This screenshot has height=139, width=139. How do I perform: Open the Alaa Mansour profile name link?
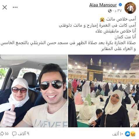click(103, 5)
